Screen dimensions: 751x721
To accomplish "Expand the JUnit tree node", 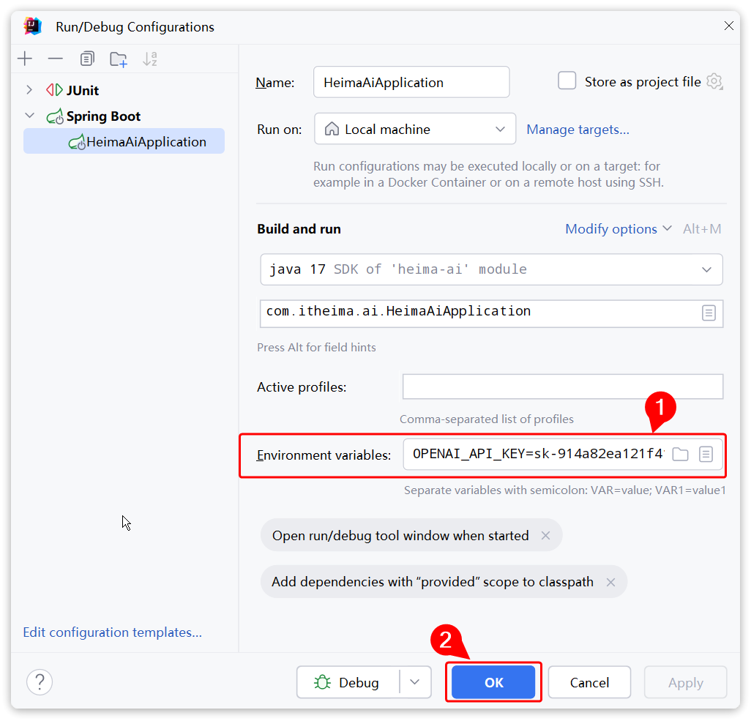I will (29, 90).
